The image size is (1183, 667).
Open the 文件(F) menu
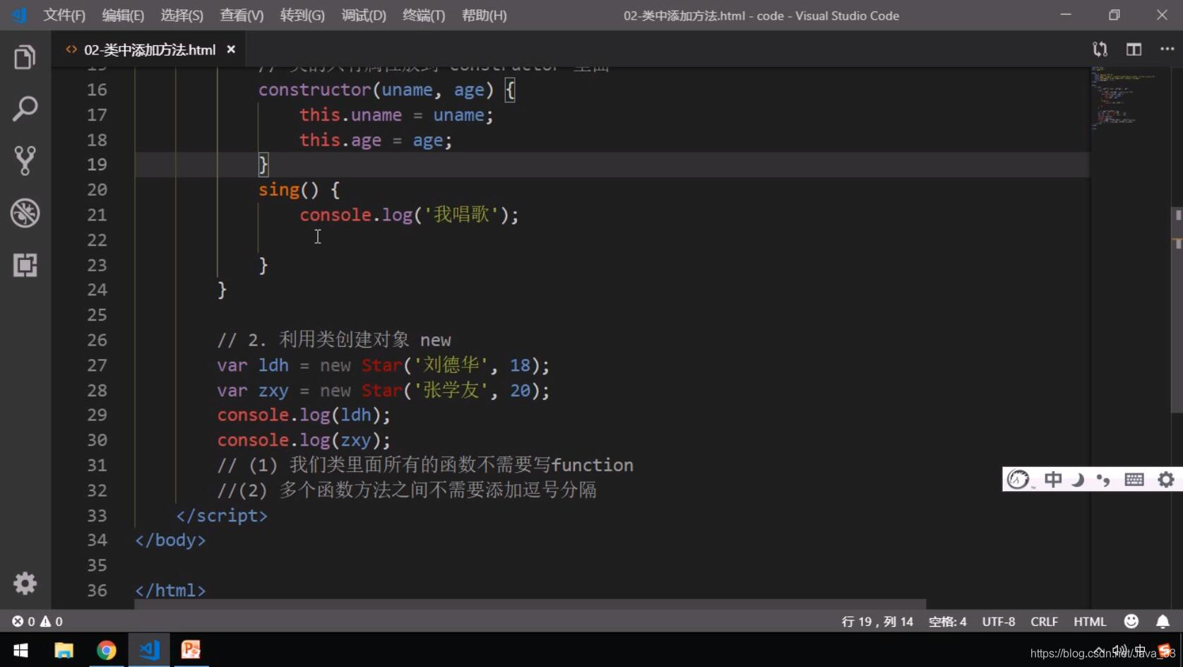pos(64,16)
